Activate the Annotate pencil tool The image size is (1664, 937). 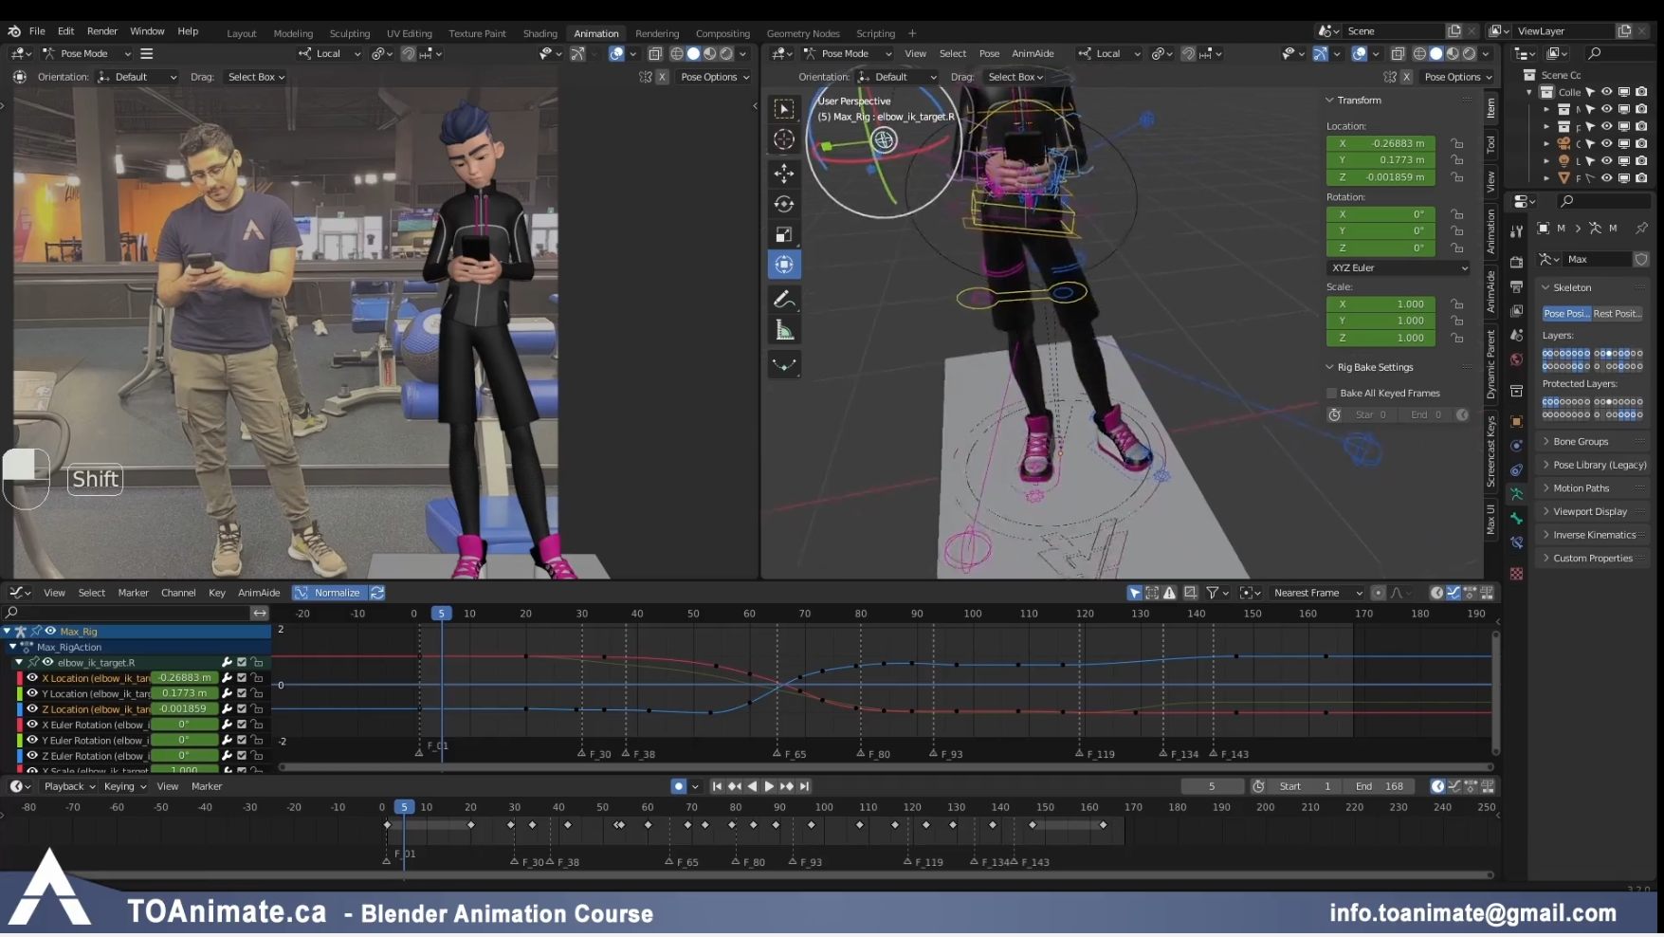pyautogui.click(x=784, y=300)
